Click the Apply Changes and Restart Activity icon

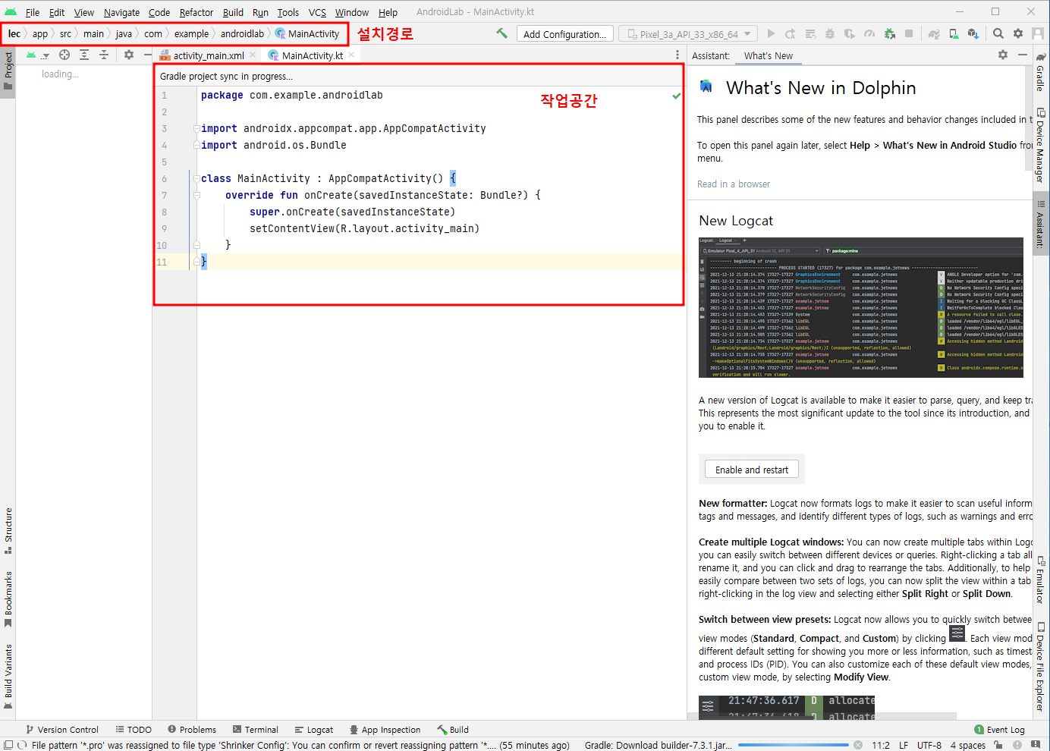(x=791, y=33)
